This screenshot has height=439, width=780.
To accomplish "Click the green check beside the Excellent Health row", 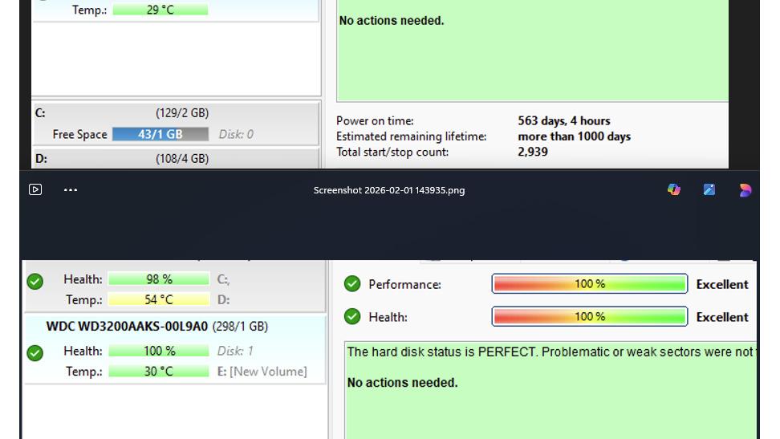I will [352, 317].
